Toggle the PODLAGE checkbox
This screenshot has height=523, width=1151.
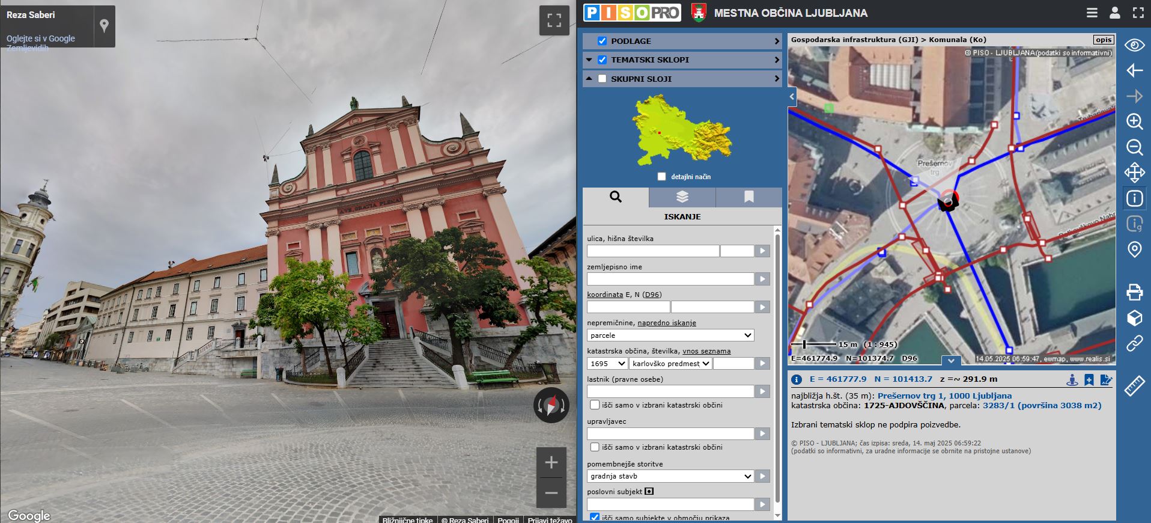tap(602, 41)
